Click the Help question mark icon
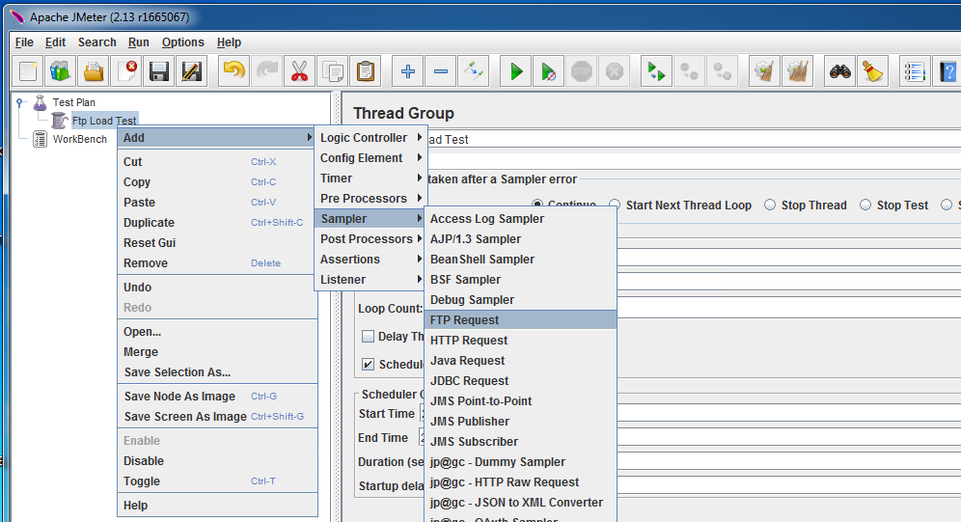 coord(947,71)
